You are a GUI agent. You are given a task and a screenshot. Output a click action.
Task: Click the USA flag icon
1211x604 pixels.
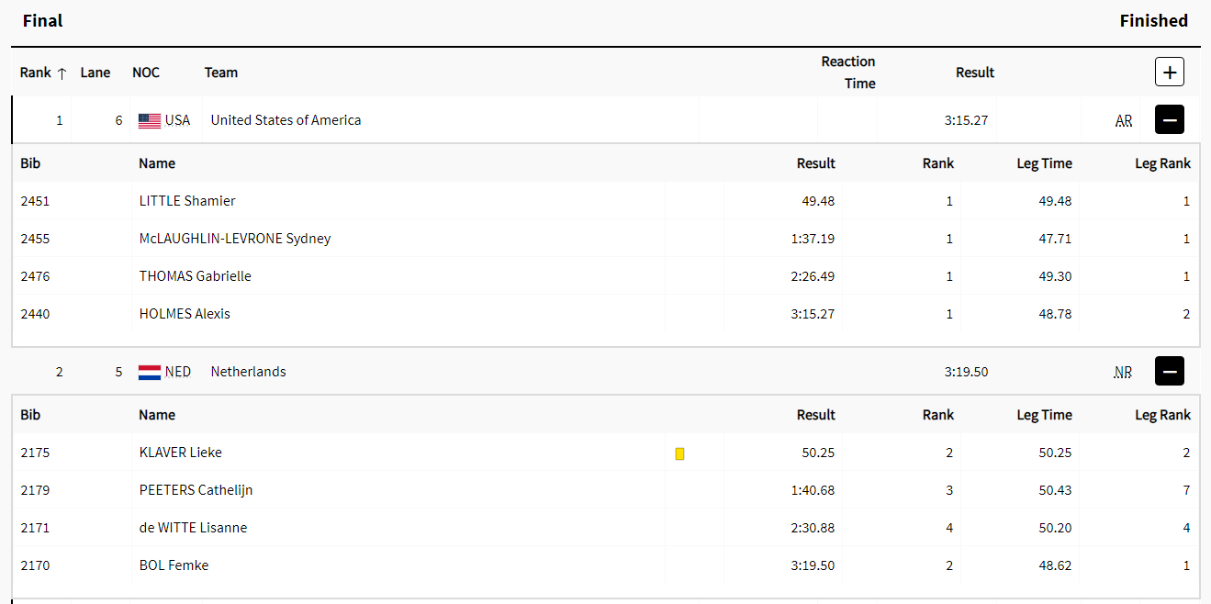[150, 120]
